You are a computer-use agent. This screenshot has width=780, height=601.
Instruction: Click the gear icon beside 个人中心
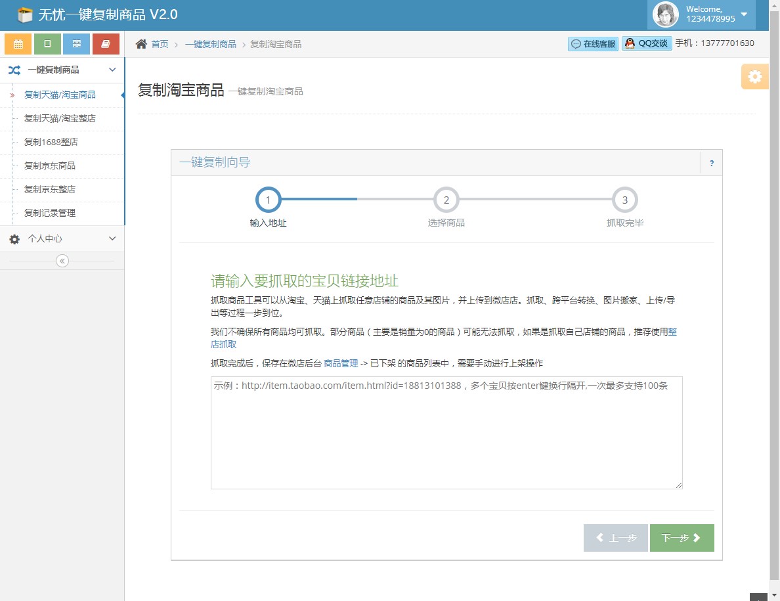point(14,239)
